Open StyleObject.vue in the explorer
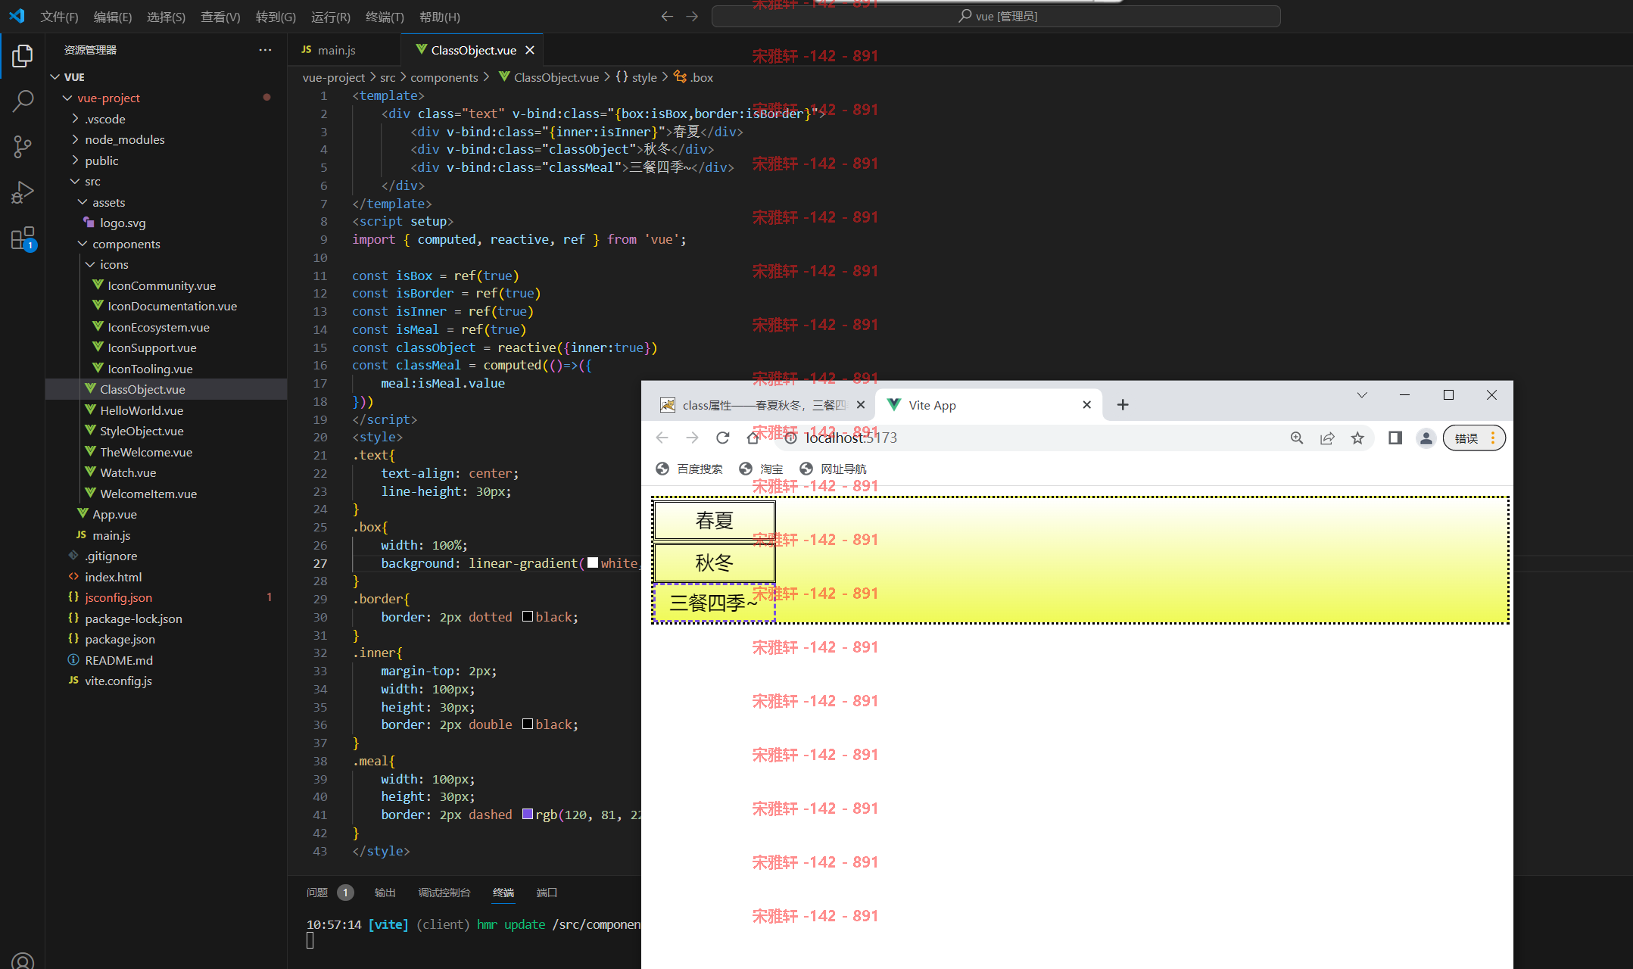 pos(142,431)
